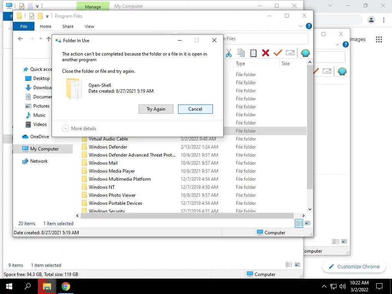Open the Google apps grid icon
This screenshot has height=294, width=392.
tap(379, 39)
